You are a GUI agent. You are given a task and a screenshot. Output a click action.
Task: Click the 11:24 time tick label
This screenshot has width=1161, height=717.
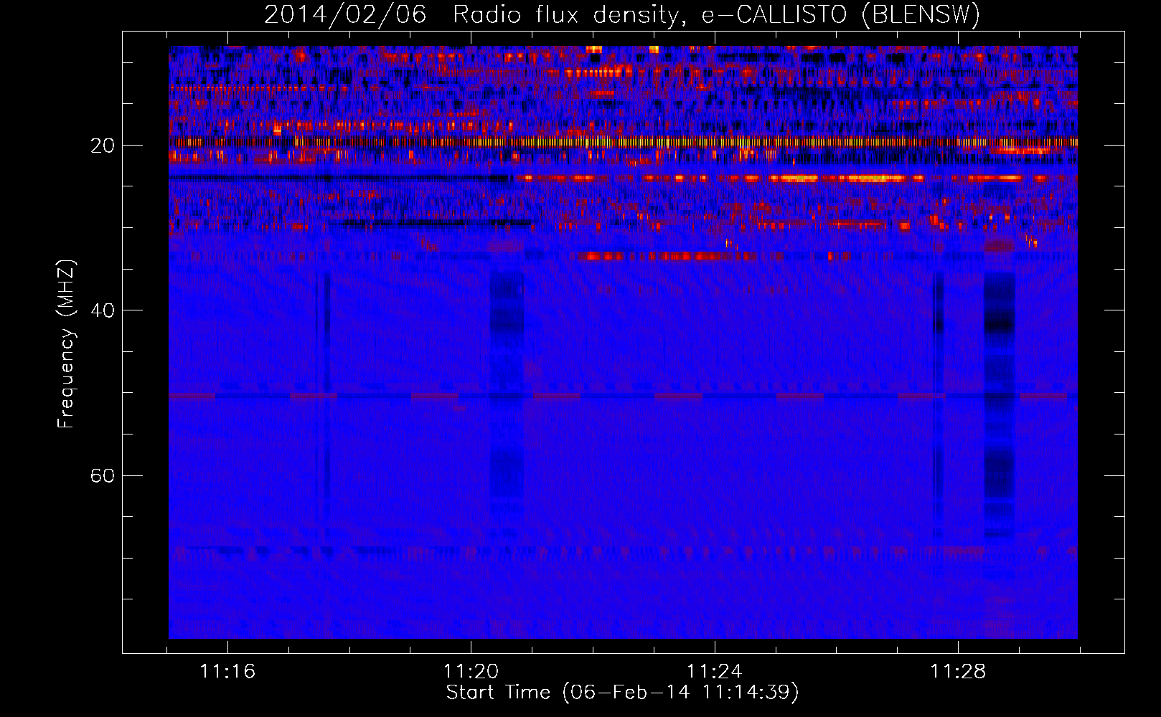point(715,672)
